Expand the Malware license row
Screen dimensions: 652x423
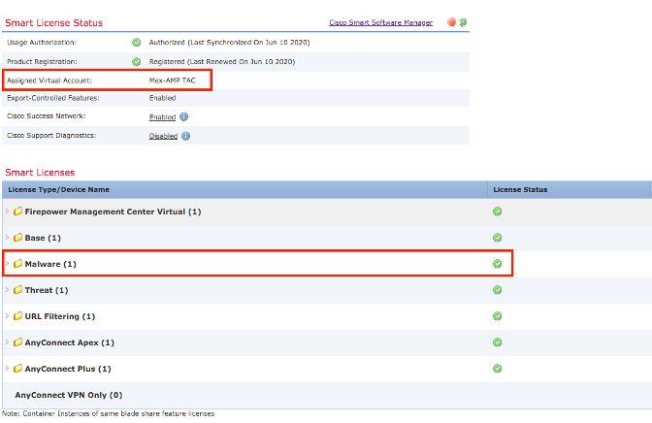coord(7,264)
